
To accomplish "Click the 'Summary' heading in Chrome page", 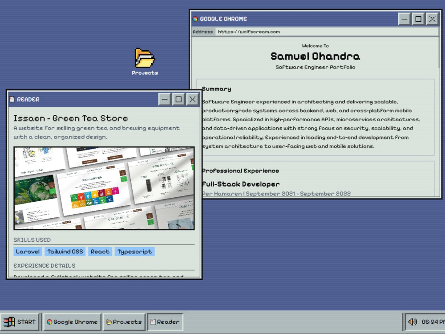I will click(x=217, y=89).
